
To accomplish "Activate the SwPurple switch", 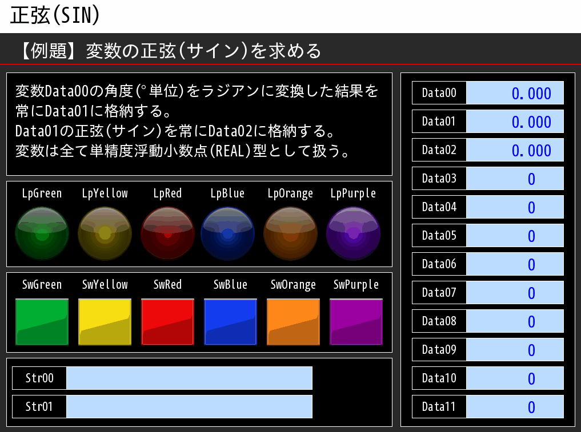I will [356, 322].
